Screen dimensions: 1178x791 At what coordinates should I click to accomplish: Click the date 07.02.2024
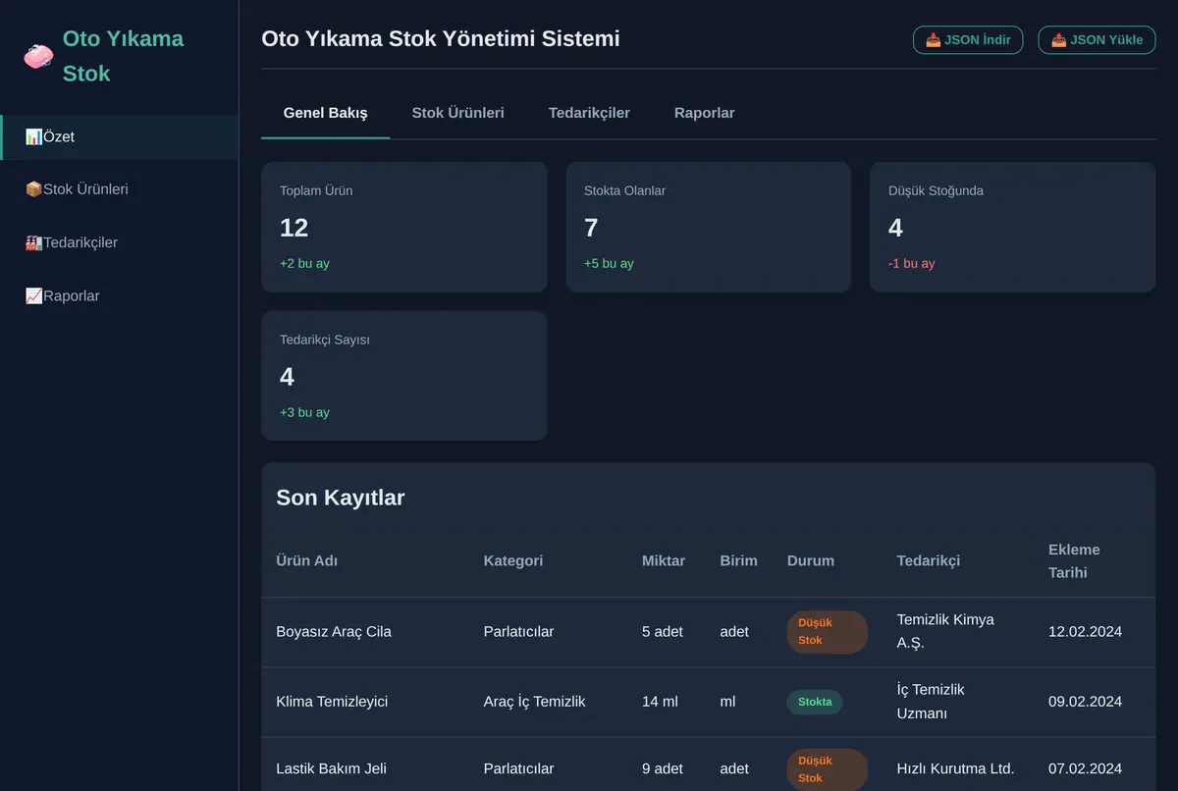1085,768
